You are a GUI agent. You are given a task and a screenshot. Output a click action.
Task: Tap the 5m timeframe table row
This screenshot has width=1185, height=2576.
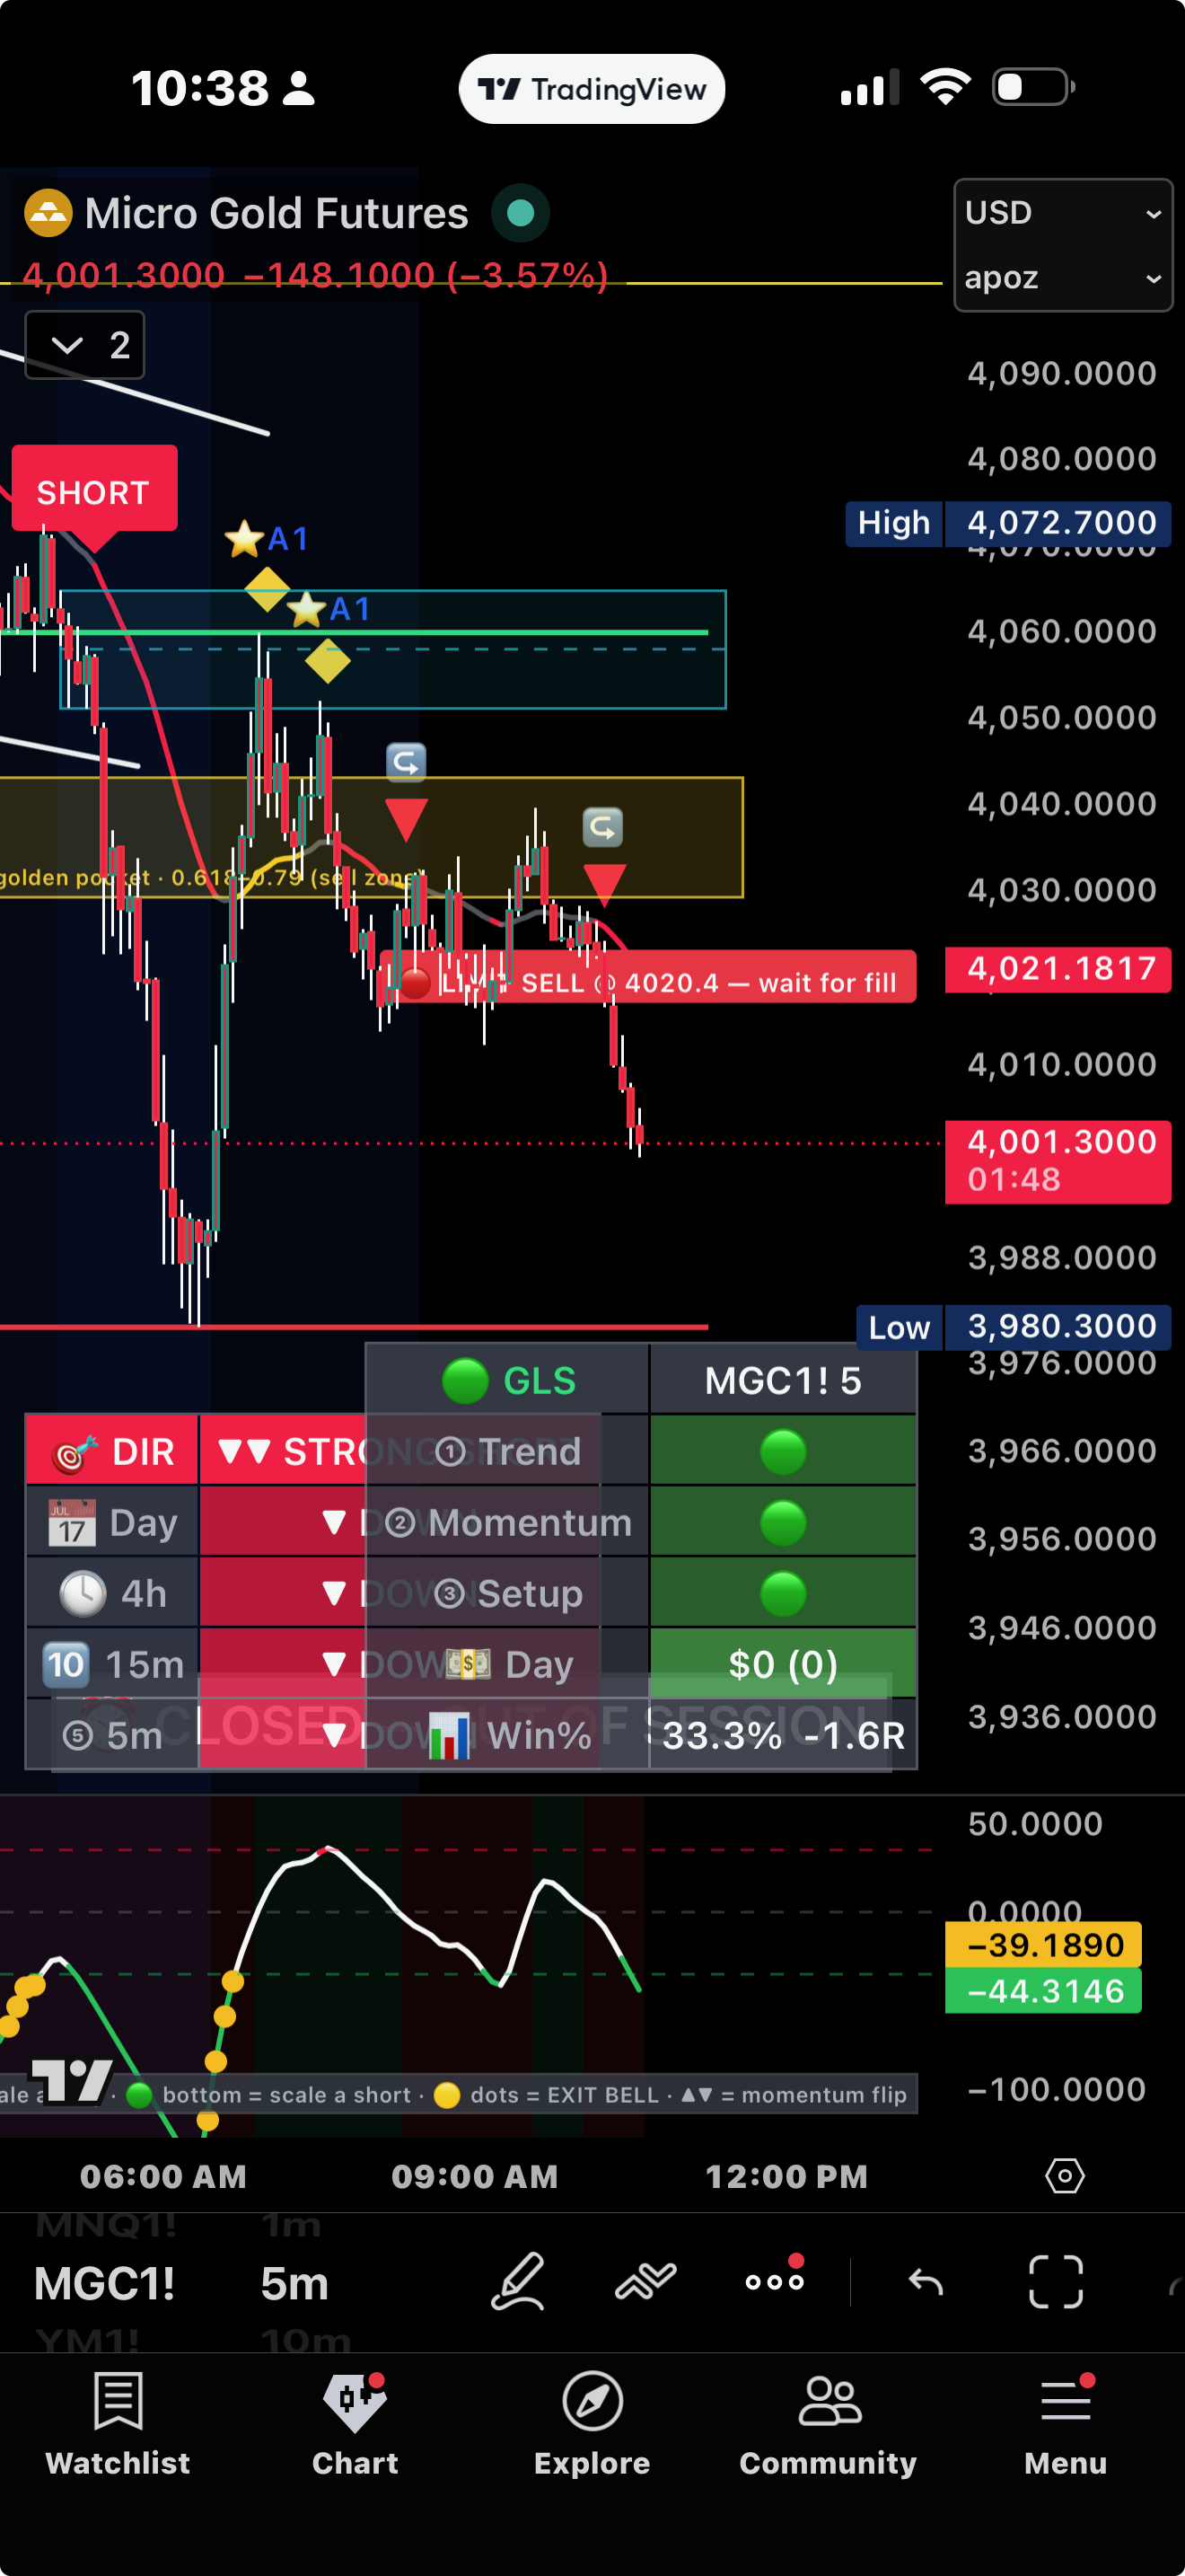[x=113, y=1735]
